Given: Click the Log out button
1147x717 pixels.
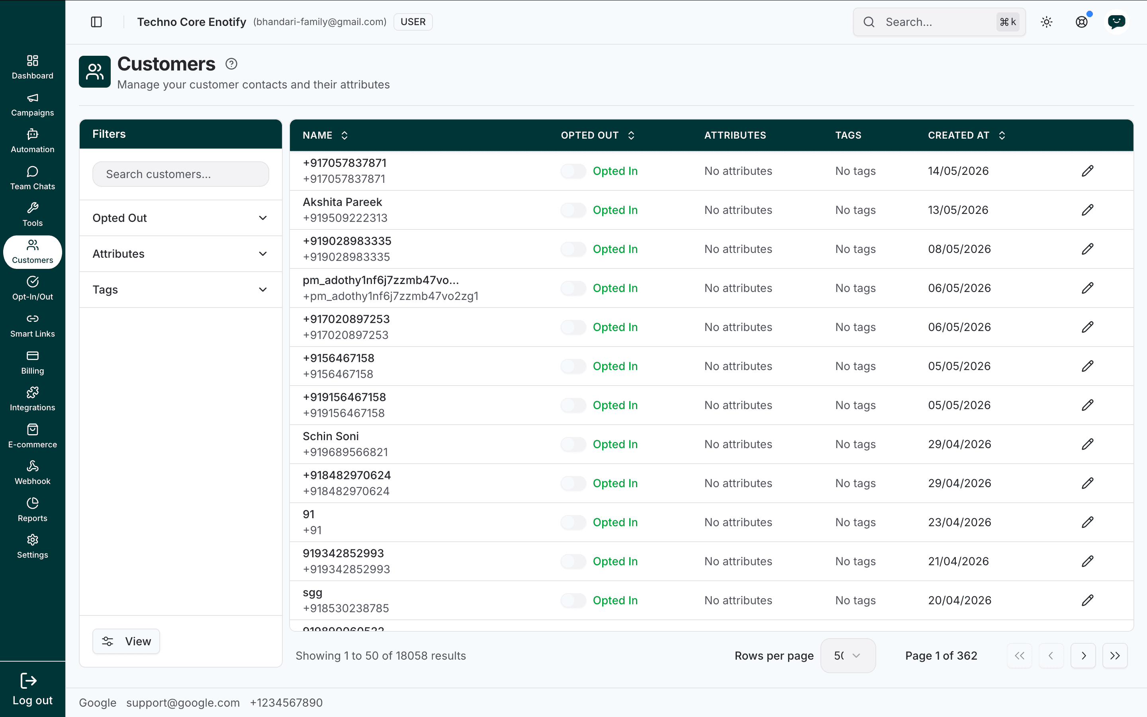Looking at the screenshot, I should point(33,690).
